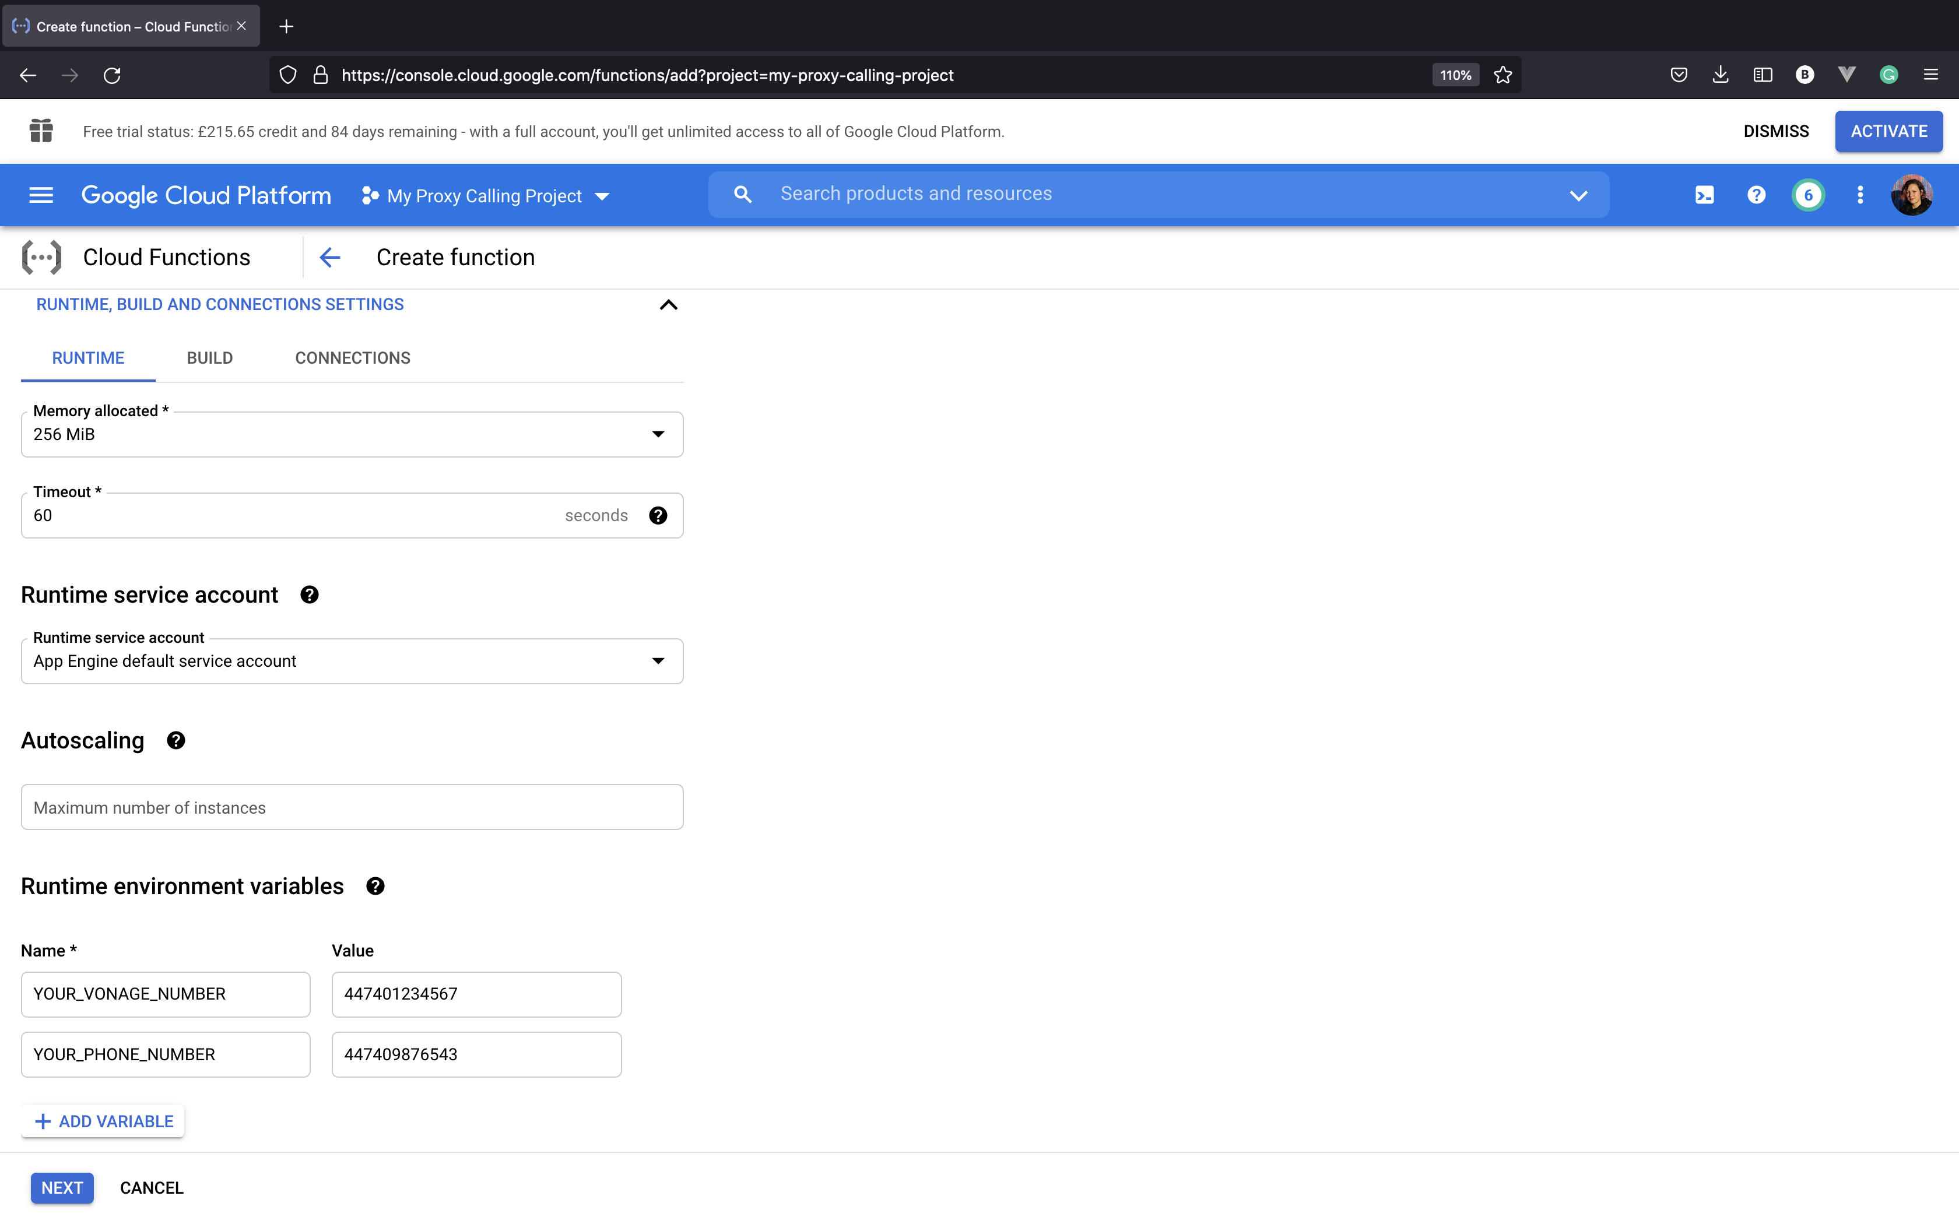Open the user account avatar
Screen dimensions: 1959x1224
pos(1911,195)
